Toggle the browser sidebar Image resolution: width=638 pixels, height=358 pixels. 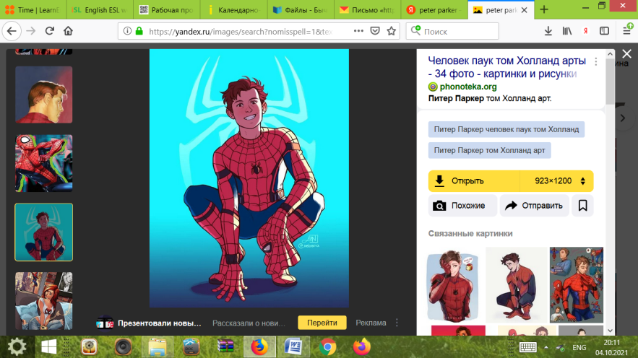[604, 31]
